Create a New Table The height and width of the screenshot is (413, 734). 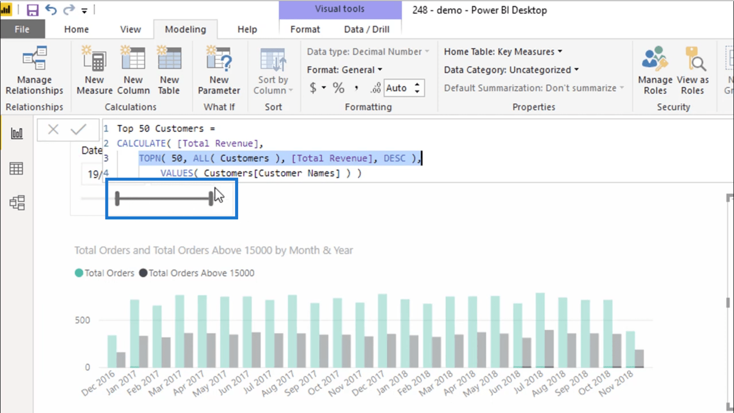click(169, 70)
